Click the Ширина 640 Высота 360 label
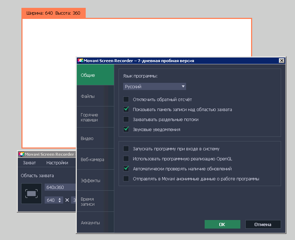This screenshot has width=295, height=240. click(x=53, y=13)
